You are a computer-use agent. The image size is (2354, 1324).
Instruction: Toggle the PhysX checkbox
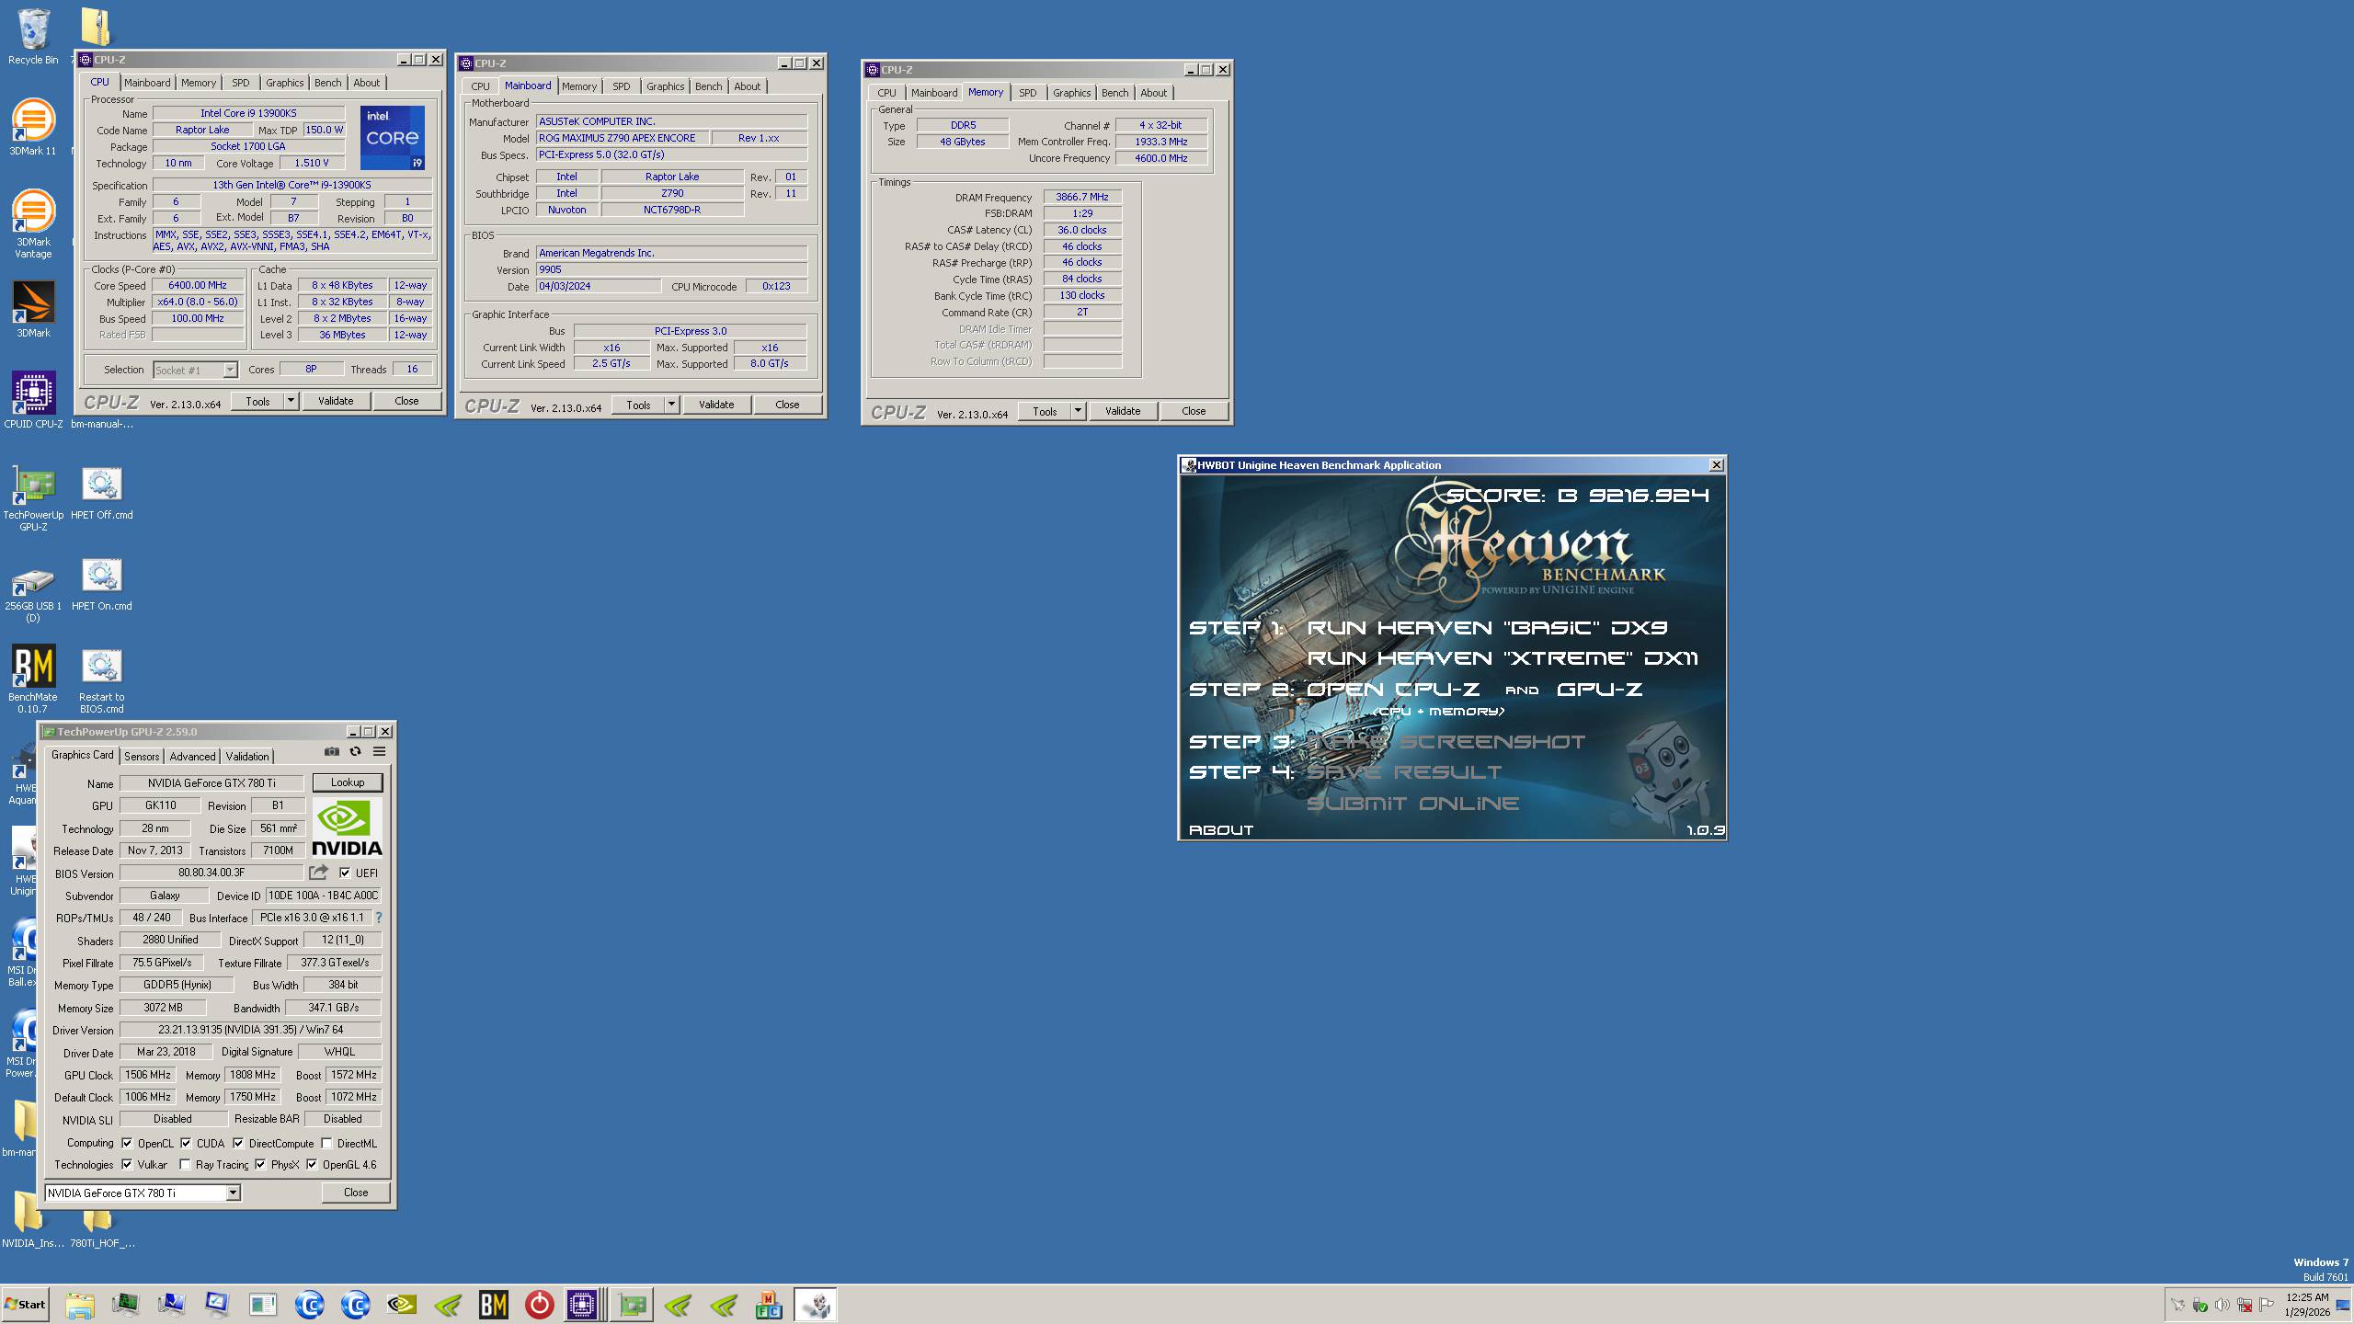point(260,1164)
